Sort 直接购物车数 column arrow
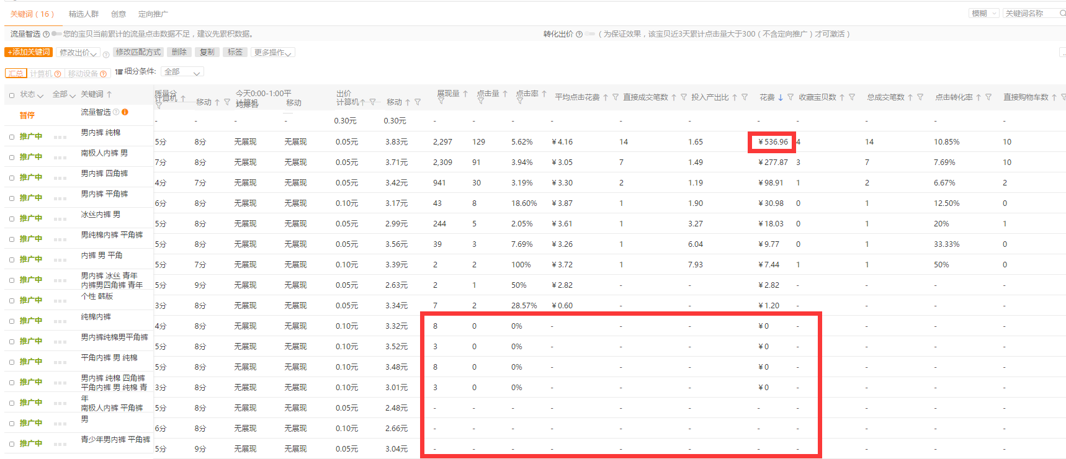 [1054, 97]
